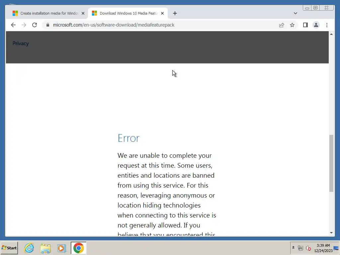Bookmark this page with the star
Image resolution: width=340 pixels, height=255 pixels.
292,25
